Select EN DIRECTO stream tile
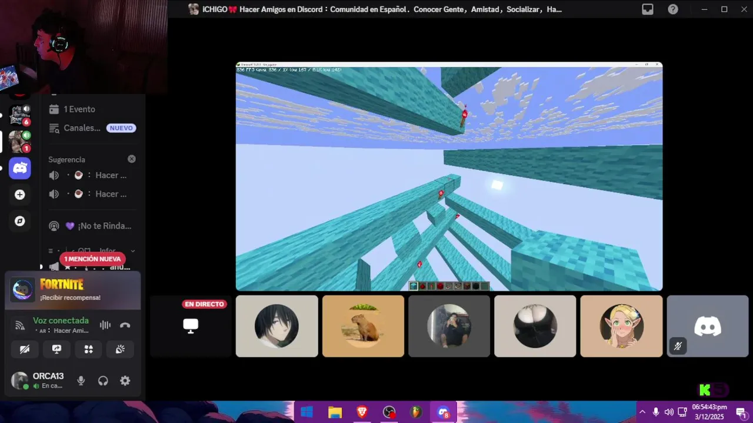 pos(191,326)
